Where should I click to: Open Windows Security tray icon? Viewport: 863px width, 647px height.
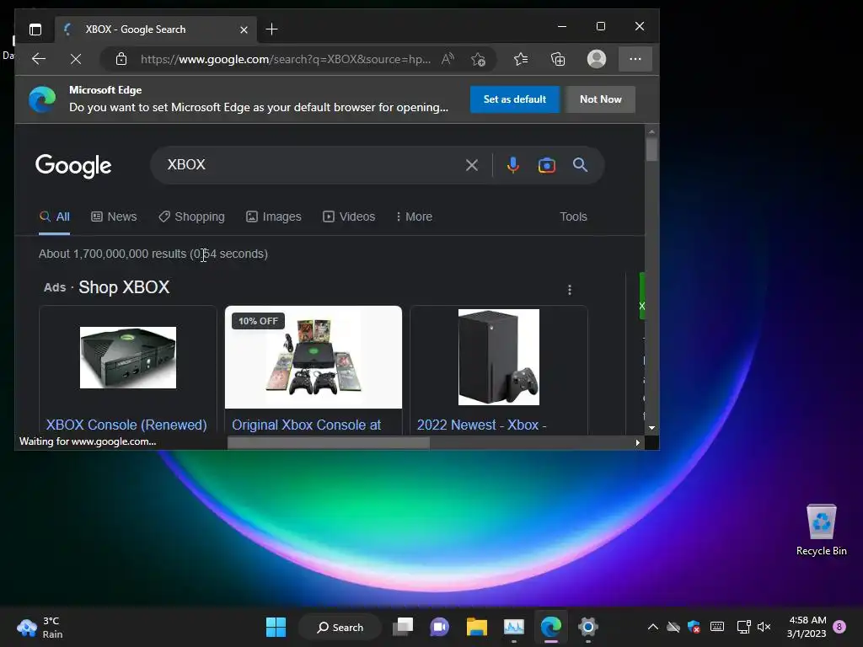click(694, 627)
